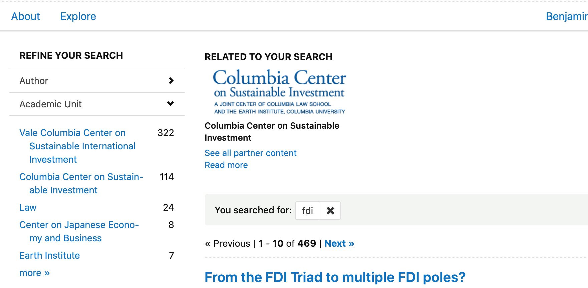Collapse the Academic Unit facet chevron
Screen dimensions: 588x288
click(x=171, y=104)
